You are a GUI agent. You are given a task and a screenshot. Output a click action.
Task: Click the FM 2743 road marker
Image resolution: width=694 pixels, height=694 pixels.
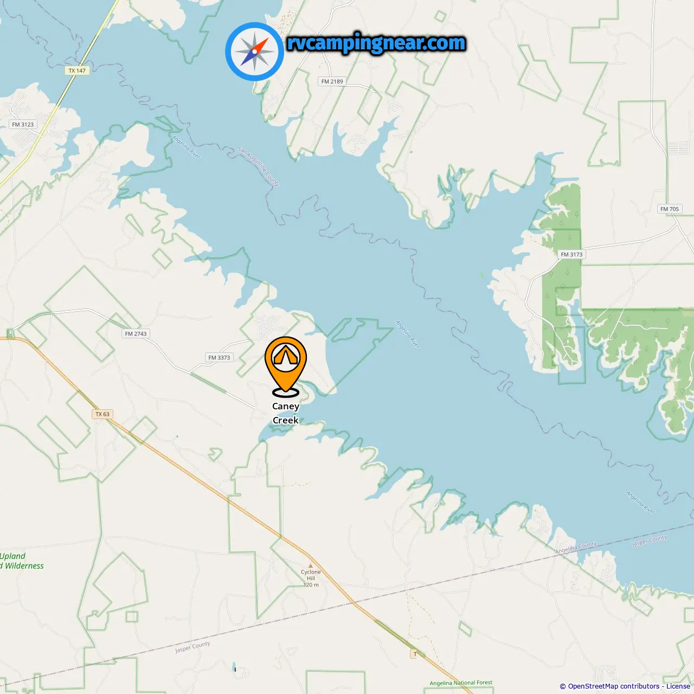[136, 334]
